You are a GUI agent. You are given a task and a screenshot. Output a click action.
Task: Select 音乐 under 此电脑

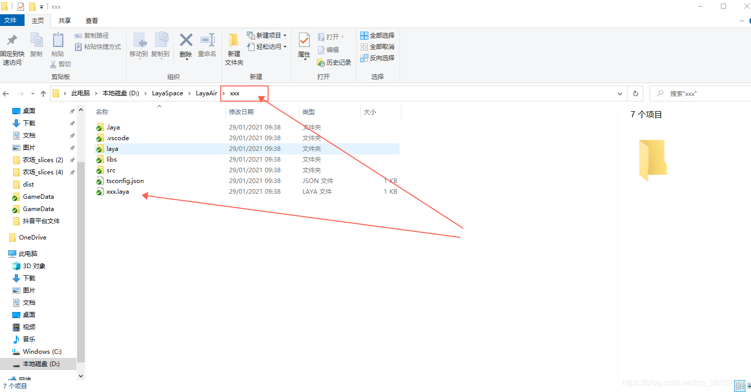(29, 339)
